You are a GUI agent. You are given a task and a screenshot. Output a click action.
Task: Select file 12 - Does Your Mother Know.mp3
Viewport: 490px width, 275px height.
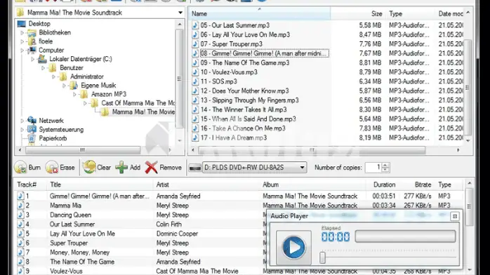tap(245, 90)
